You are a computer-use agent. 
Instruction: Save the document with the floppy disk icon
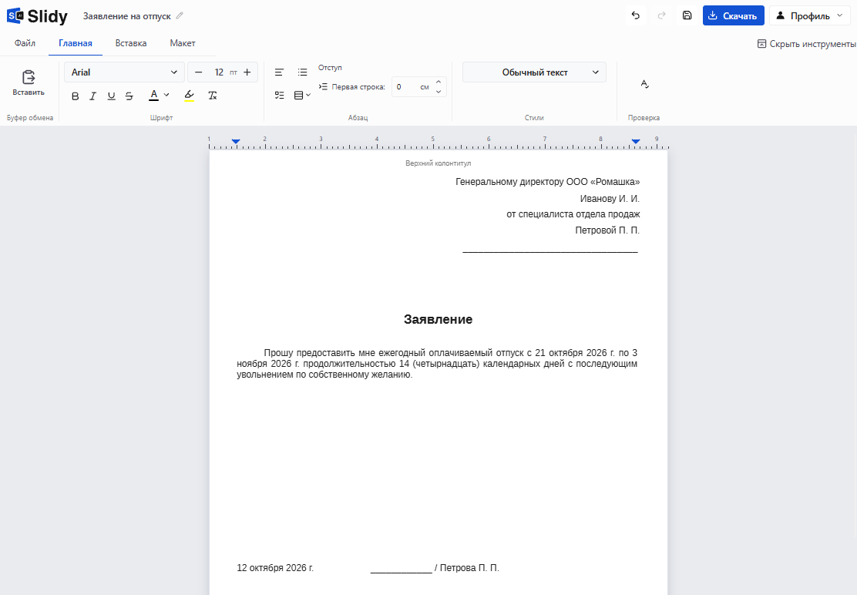tap(687, 15)
